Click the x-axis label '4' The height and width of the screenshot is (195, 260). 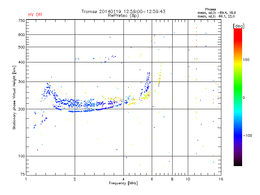123,179
